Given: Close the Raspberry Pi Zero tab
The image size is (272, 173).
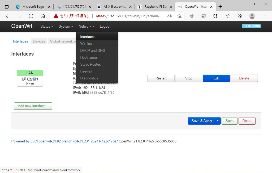Looking at the screenshot, I should pos(171,7).
